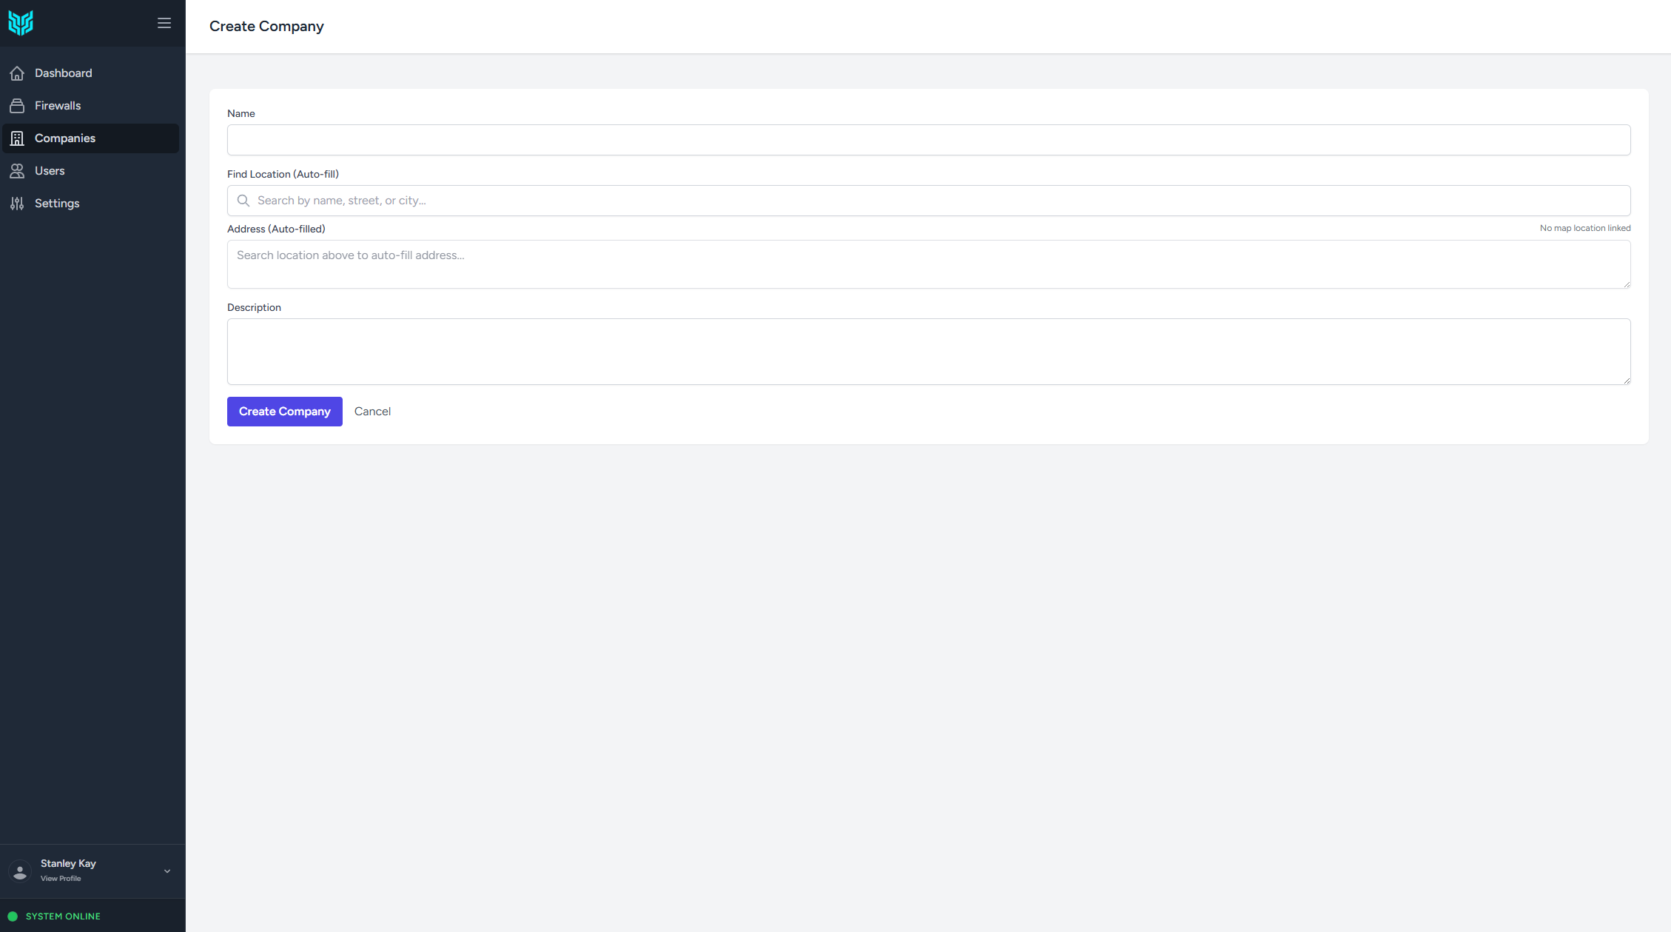Click the magnifier icon in location search
The image size is (1671, 932).
point(243,201)
